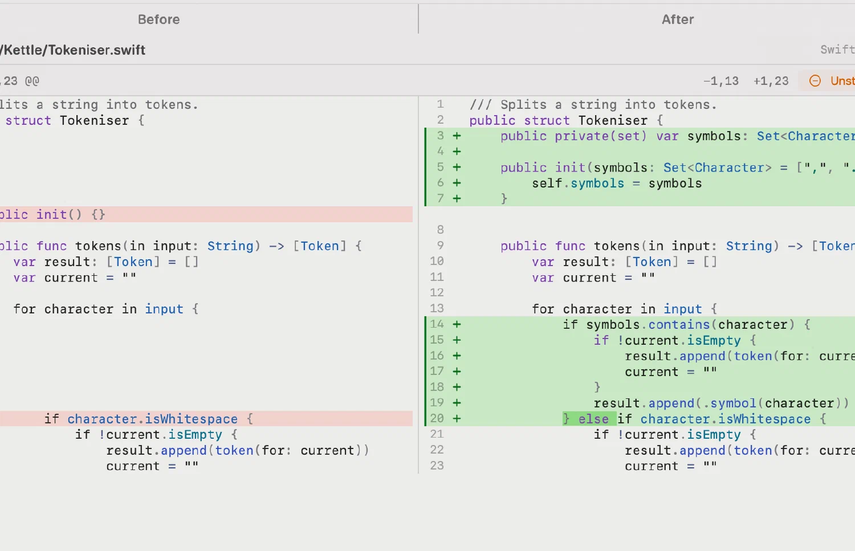Click the plus marker on line 15
Viewport: 855px width, 551px height.
tap(457, 340)
